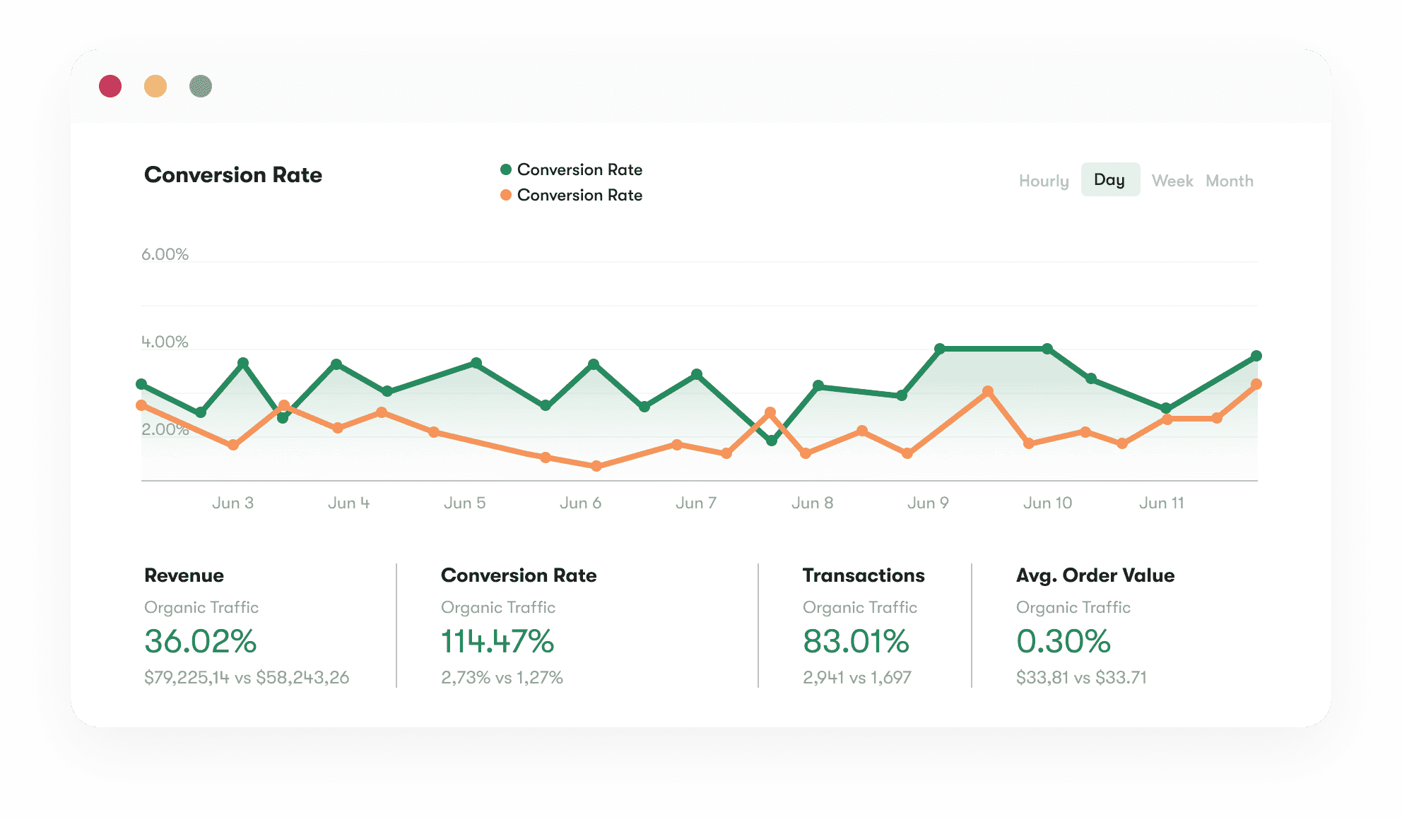Click the 4.00% y-axis label
The image size is (1402, 819).
click(165, 342)
